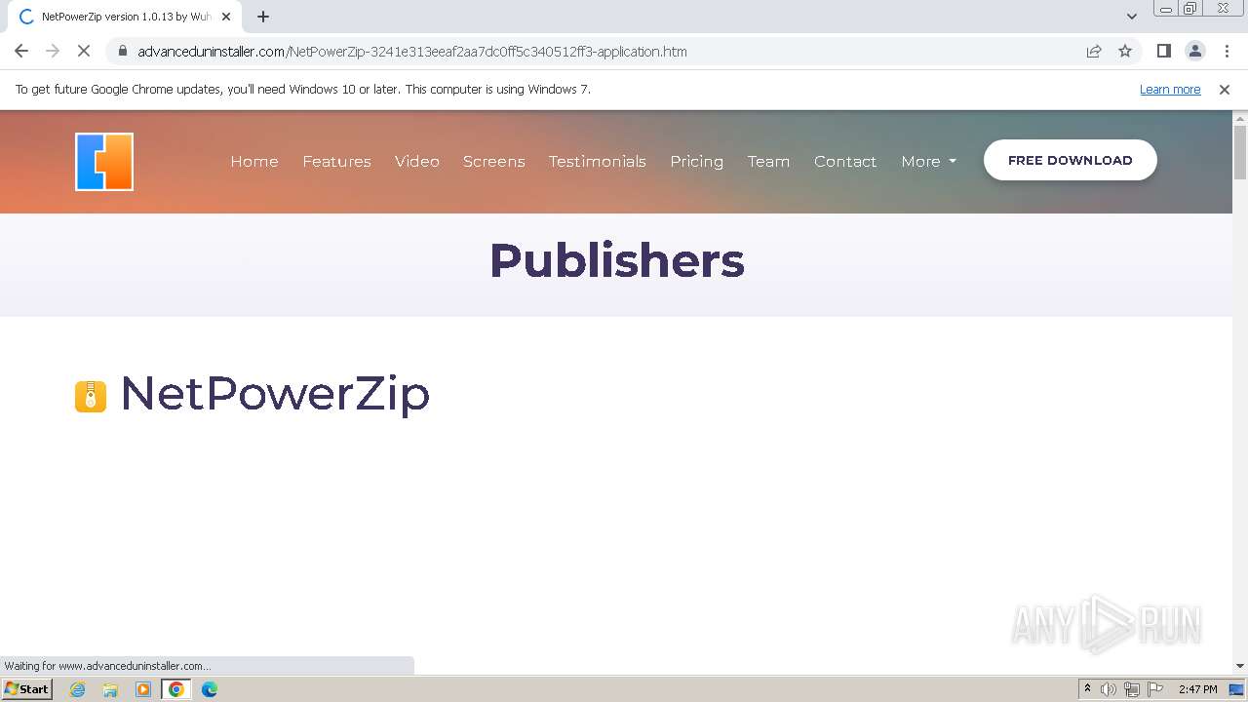Click the yellow NetPowerZip zipper icon
Image resolution: width=1248 pixels, height=702 pixels.
point(91,396)
